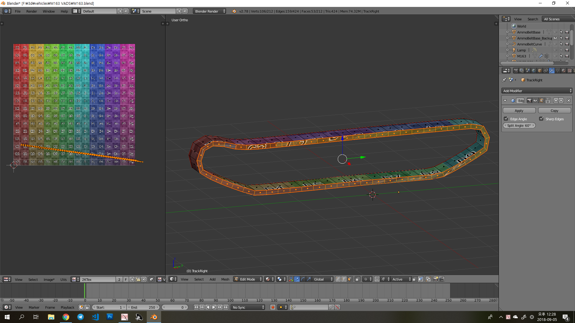This screenshot has height=323, width=575.
Task: Click the End frame 250 field
Action: [144, 307]
